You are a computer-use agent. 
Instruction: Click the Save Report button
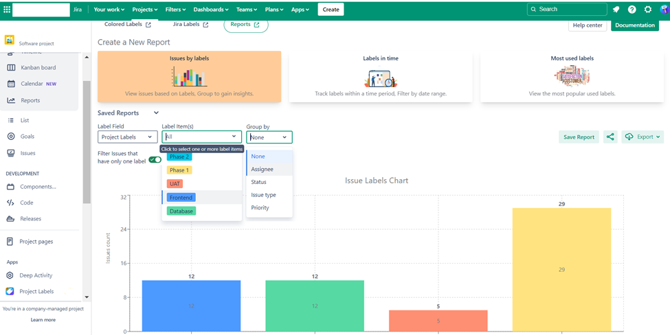click(x=579, y=137)
